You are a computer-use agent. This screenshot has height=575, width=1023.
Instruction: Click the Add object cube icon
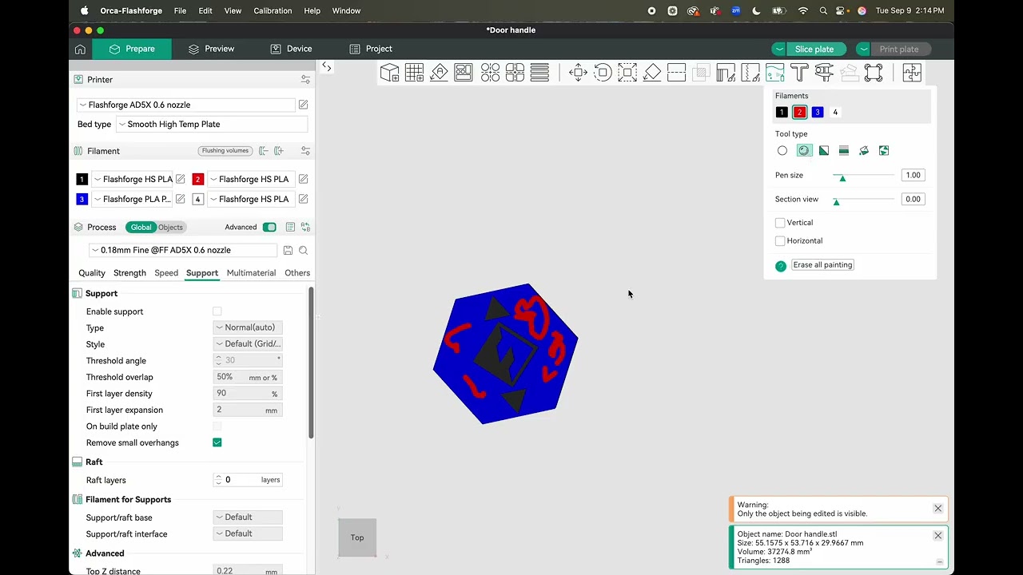[x=389, y=73]
